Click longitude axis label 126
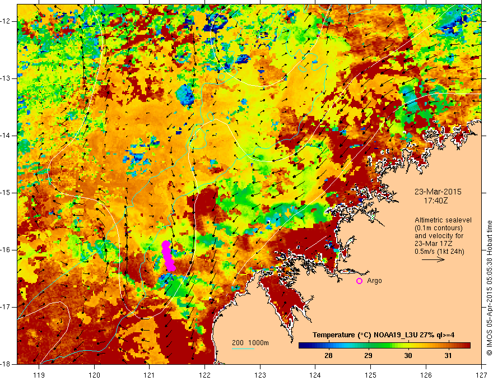The width and height of the screenshot is (493, 381). tap(426, 375)
